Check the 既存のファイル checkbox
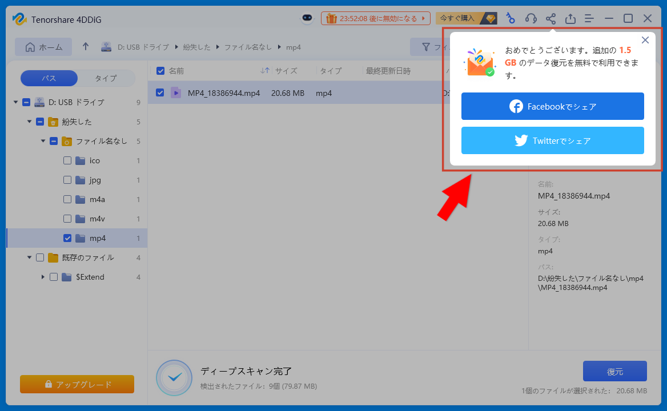This screenshot has height=411, width=667. (x=40, y=257)
